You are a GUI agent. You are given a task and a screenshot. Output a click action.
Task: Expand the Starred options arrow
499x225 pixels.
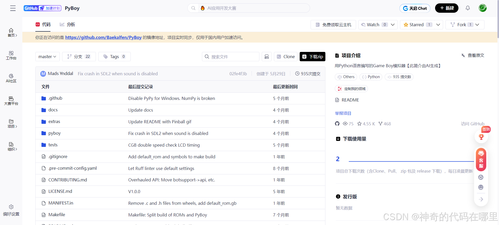[438, 25]
